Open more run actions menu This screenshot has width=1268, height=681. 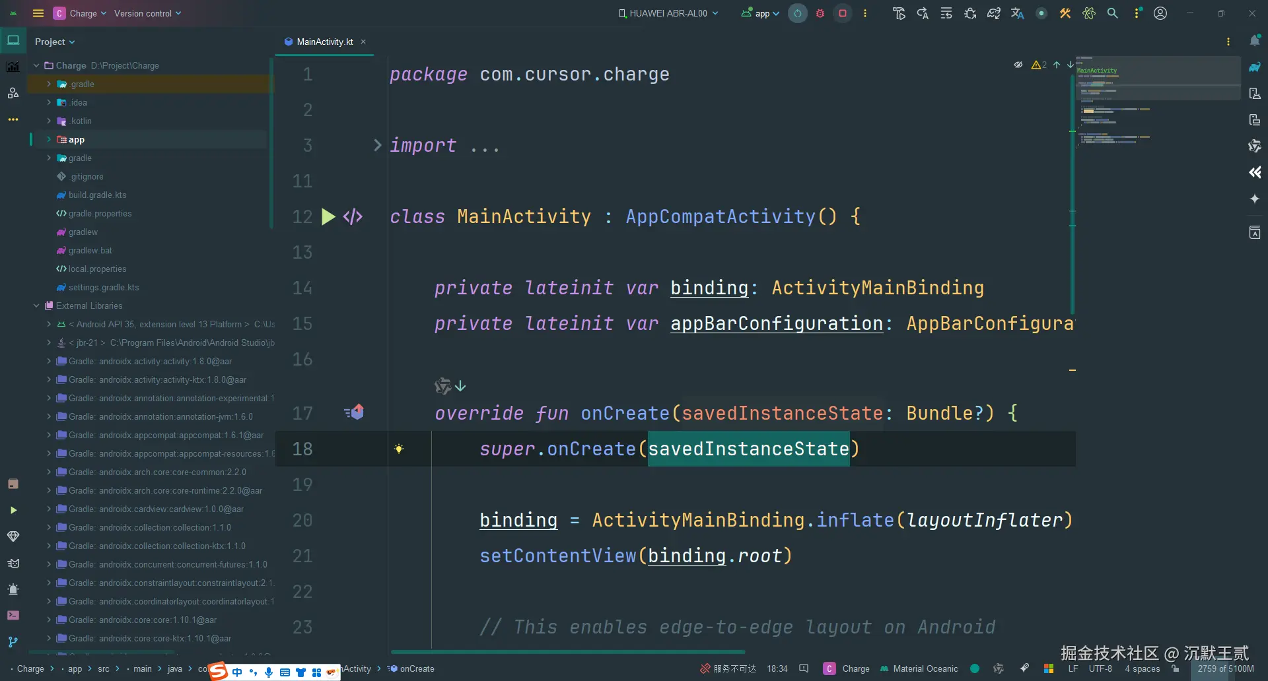point(865,13)
